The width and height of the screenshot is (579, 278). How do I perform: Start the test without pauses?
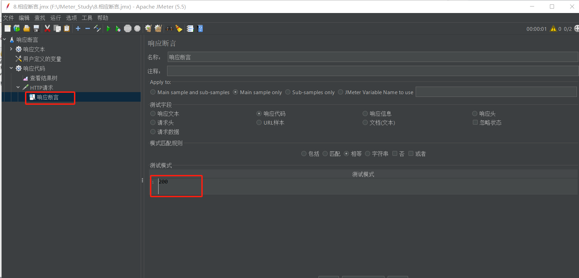click(118, 28)
